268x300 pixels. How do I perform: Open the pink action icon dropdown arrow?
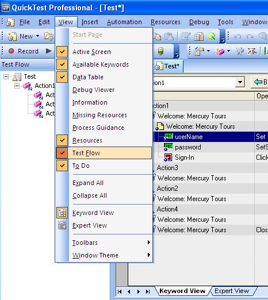[x=228, y=51]
